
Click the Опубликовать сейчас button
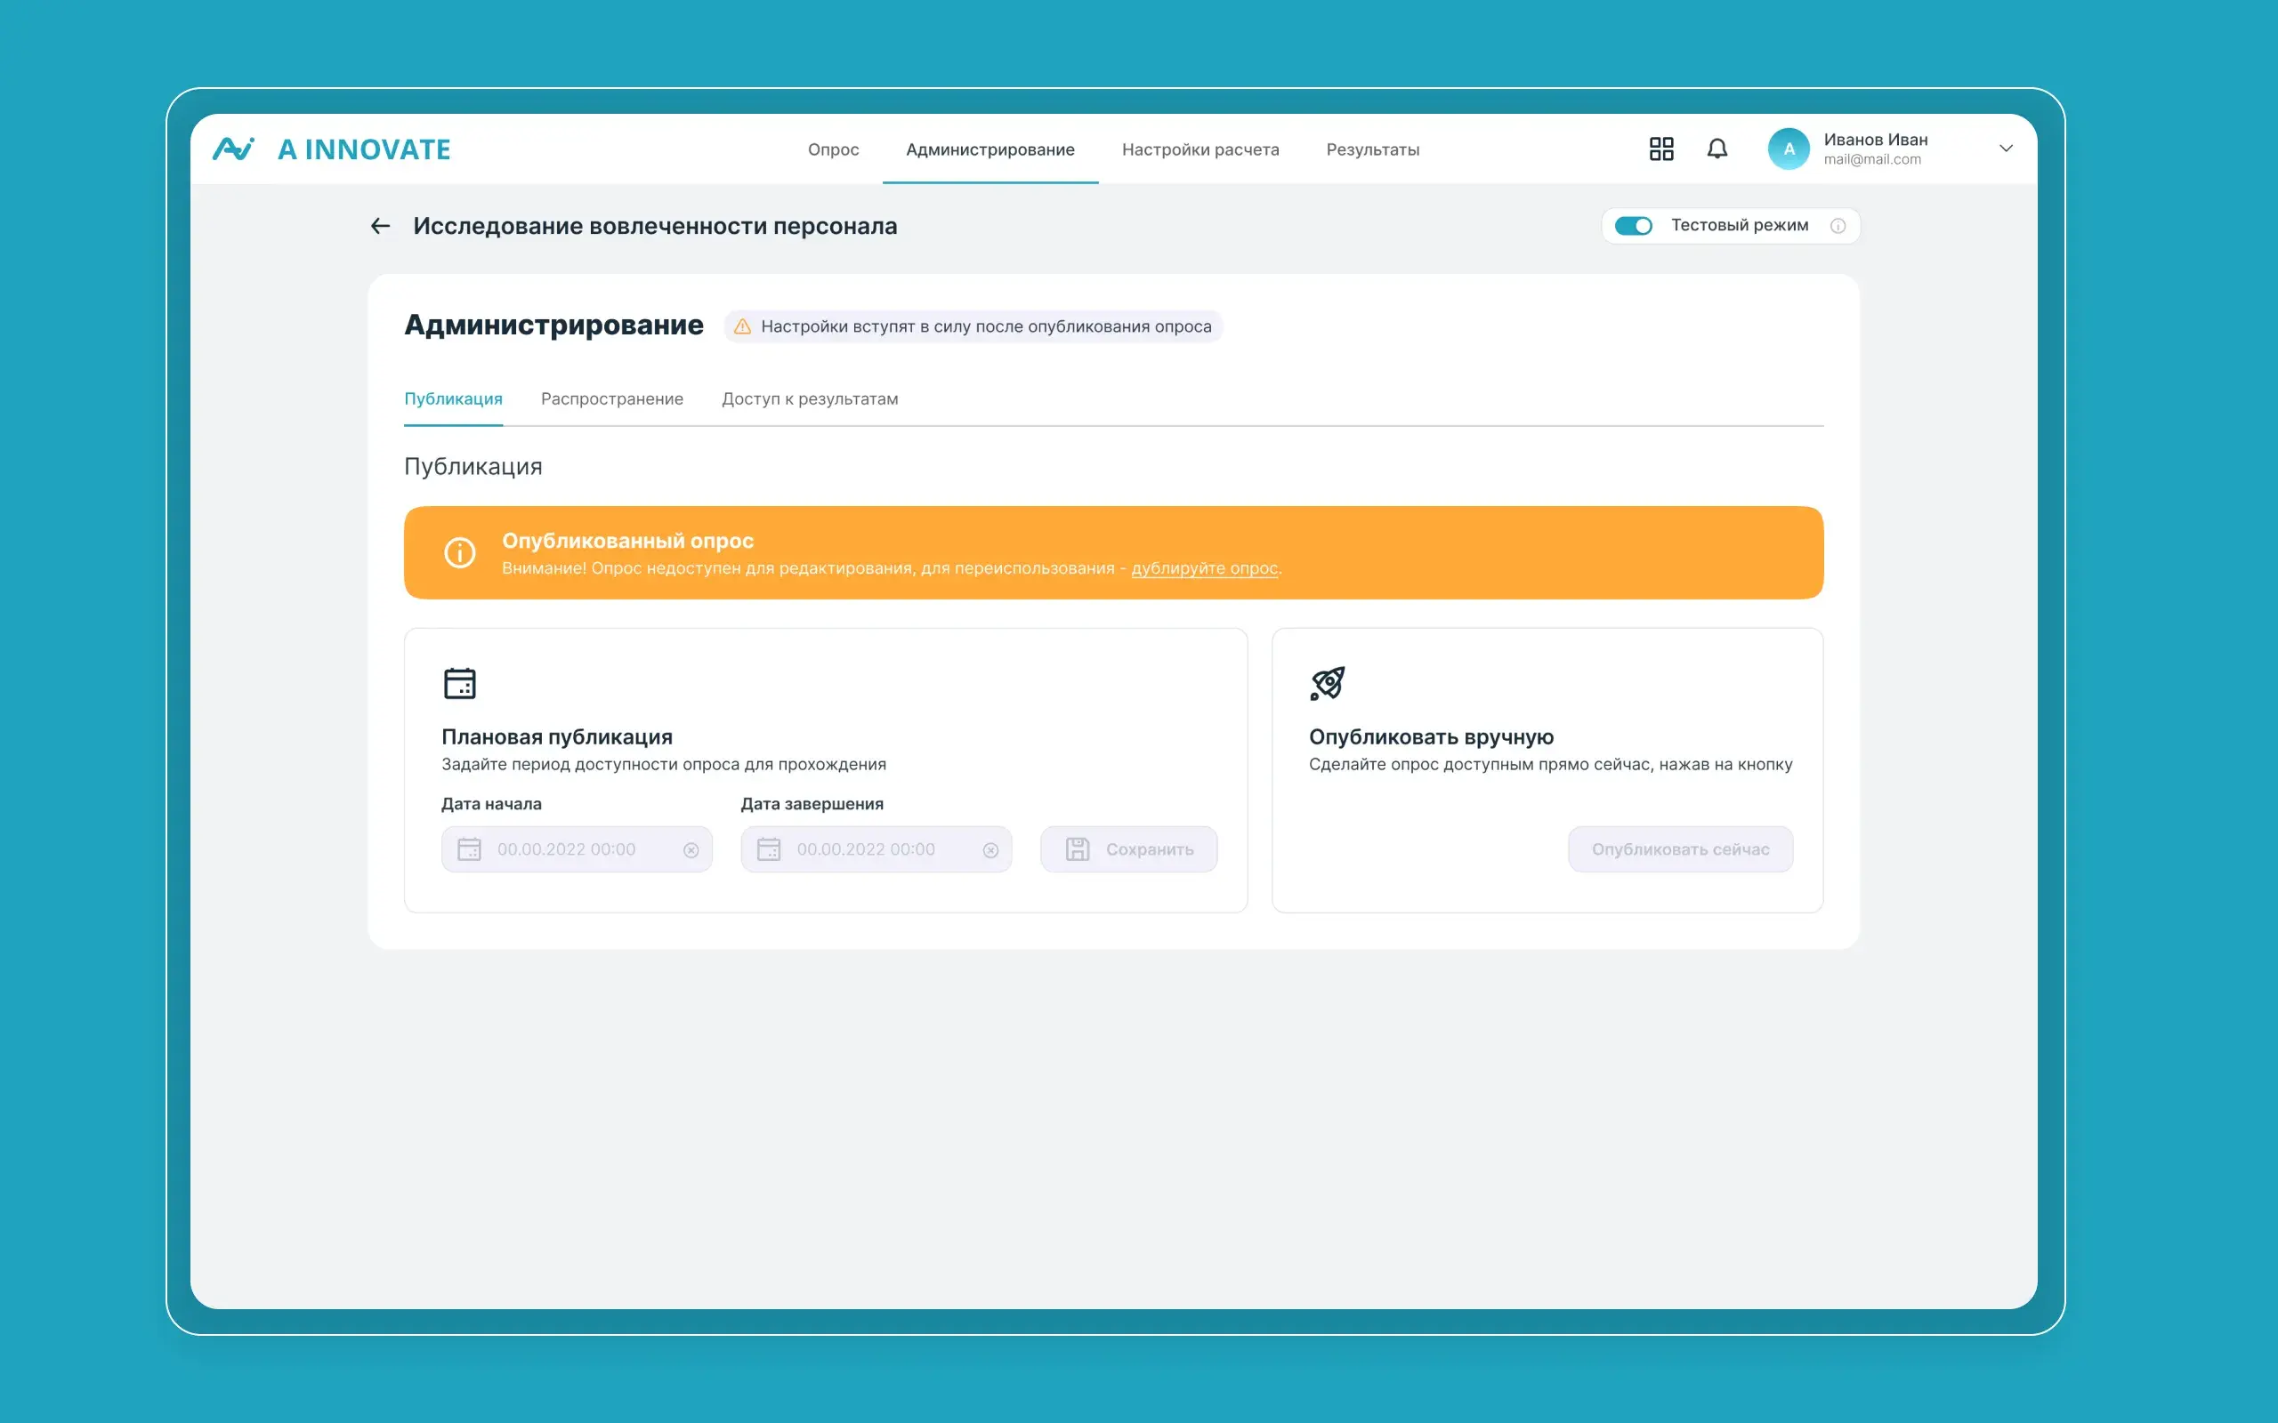tap(1680, 848)
